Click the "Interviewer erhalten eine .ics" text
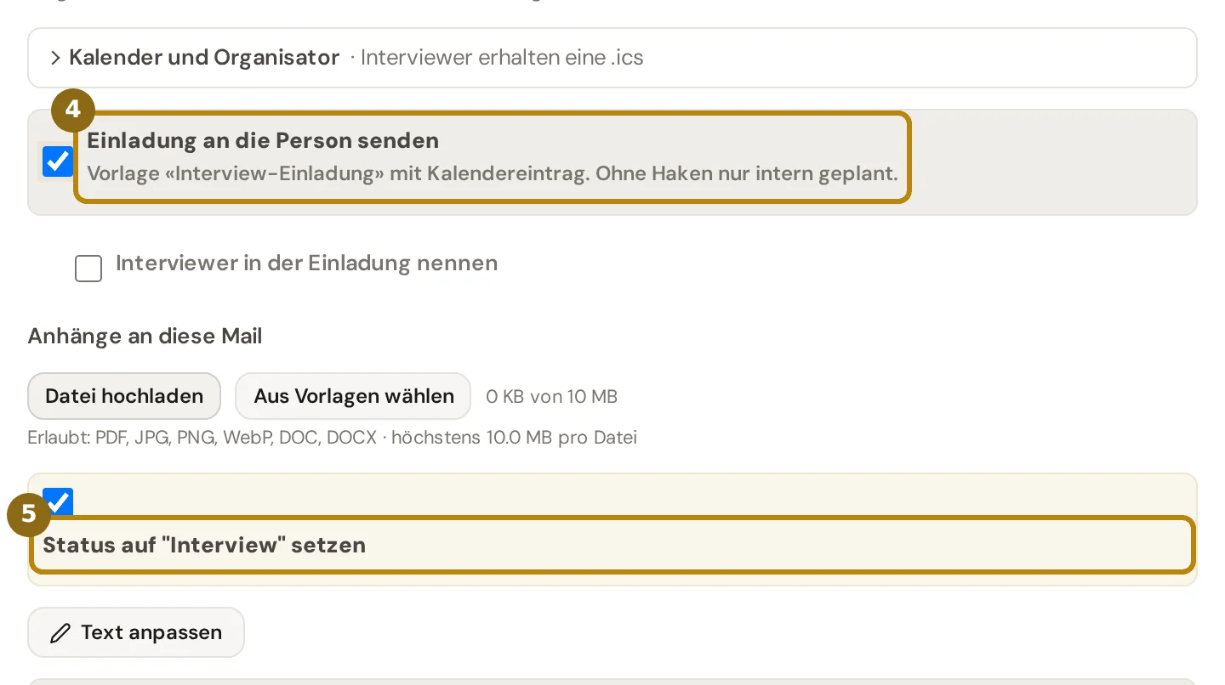The width and height of the screenshot is (1225, 685). coord(502,58)
